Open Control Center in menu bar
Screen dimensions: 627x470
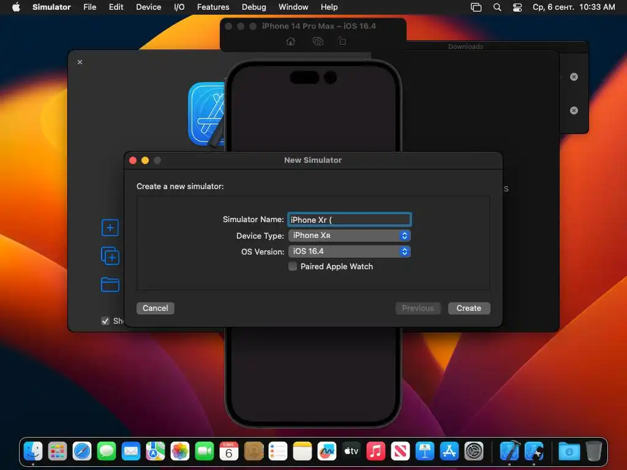pos(517,7)
